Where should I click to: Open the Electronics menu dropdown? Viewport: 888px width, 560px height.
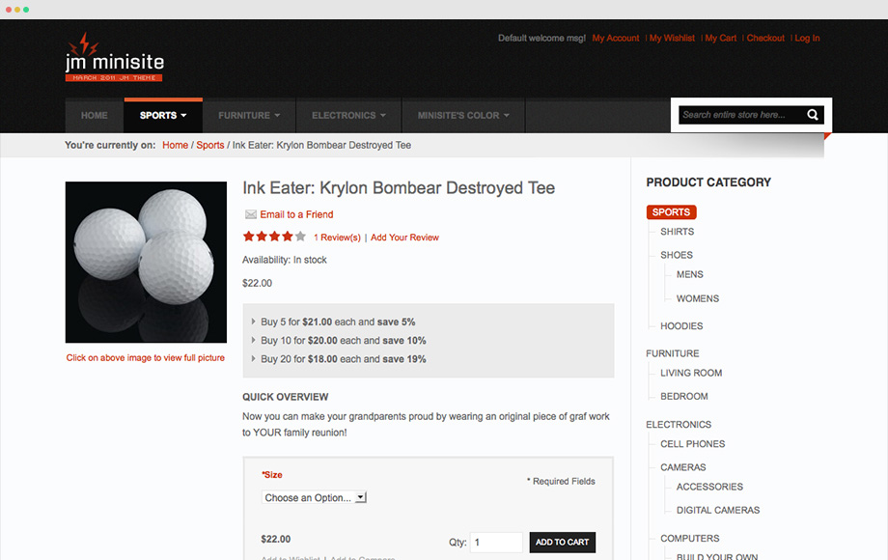pos(348,116)
